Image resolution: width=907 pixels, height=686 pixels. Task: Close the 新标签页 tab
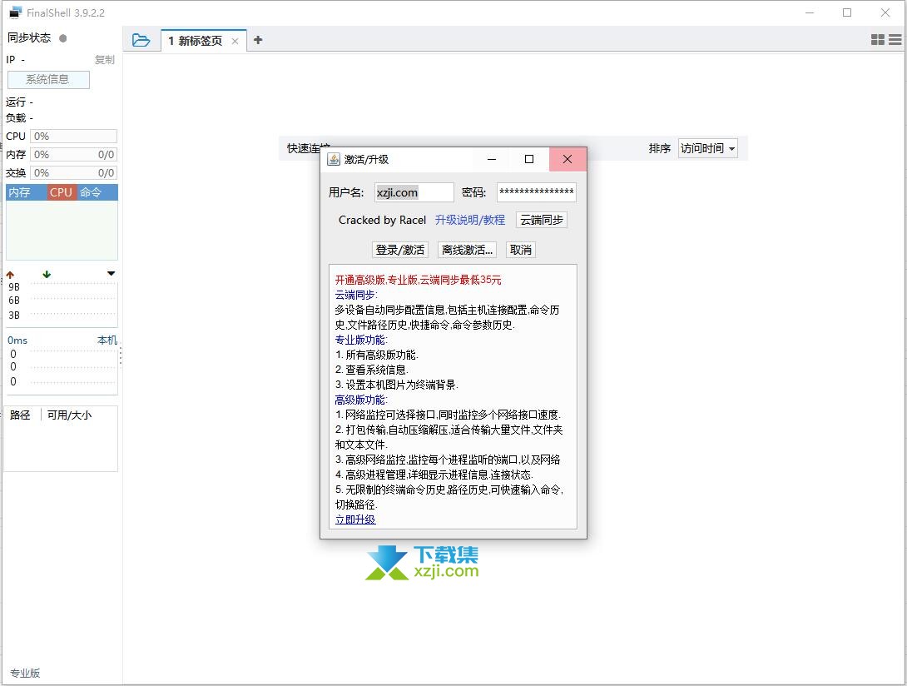click(235, 41)
